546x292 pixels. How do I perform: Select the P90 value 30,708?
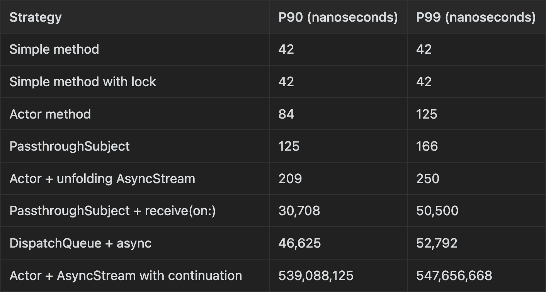(x=299, y=211)
